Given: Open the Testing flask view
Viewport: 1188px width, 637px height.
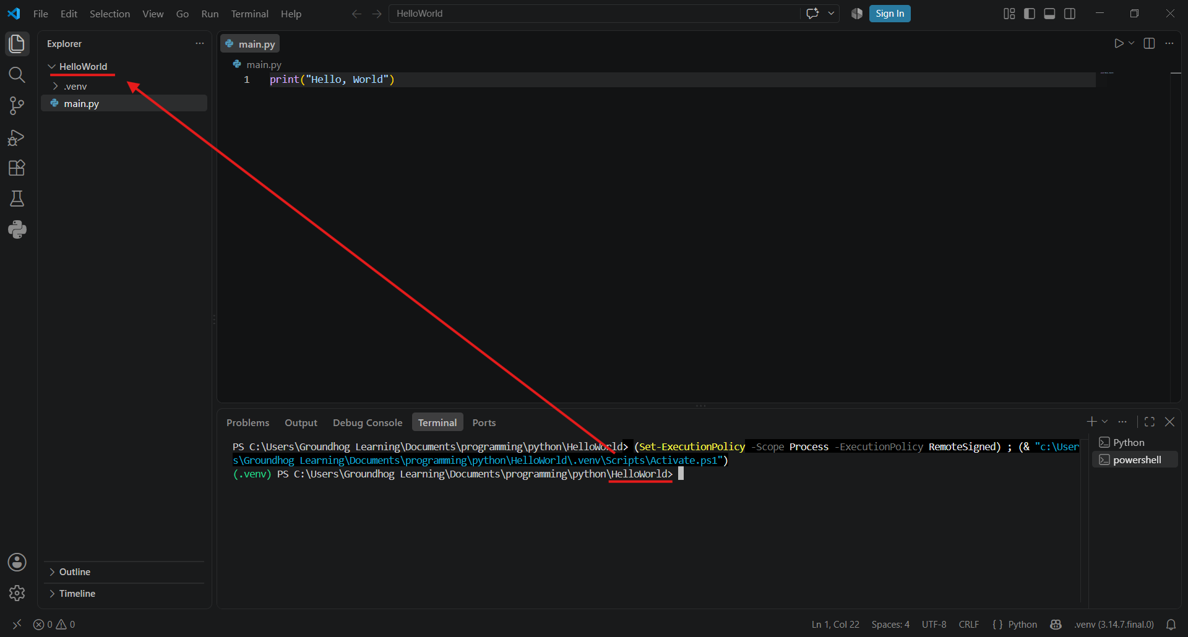Looking at the screenshot, I should point(17,199).
